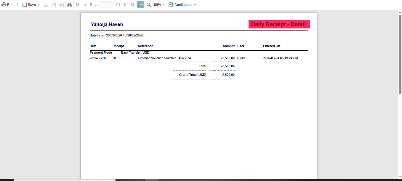Click the copy pages icon
402x181 pixels.
point(61,5)
